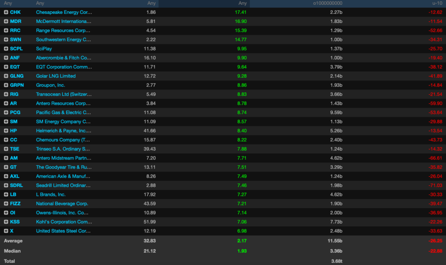Image resolution: width=446 pixels, height=265 pixels.
Task: Select the Median market cap 3.36b
Action: tap(336, 251)
